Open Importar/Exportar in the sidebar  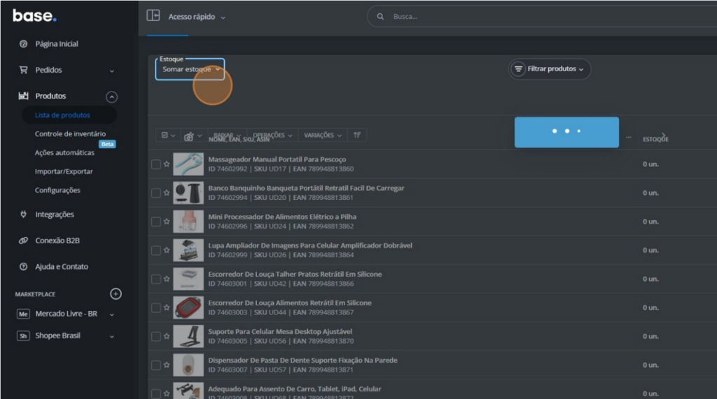pos(64,171)
